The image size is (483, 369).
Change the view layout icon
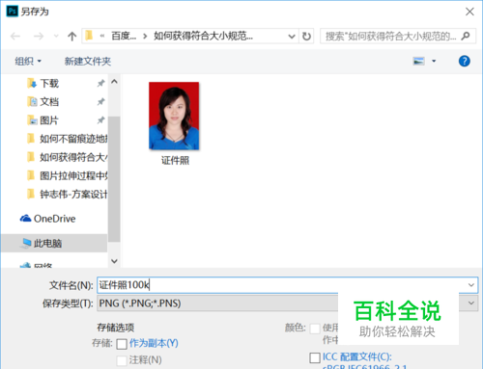(x=418, y=61)
